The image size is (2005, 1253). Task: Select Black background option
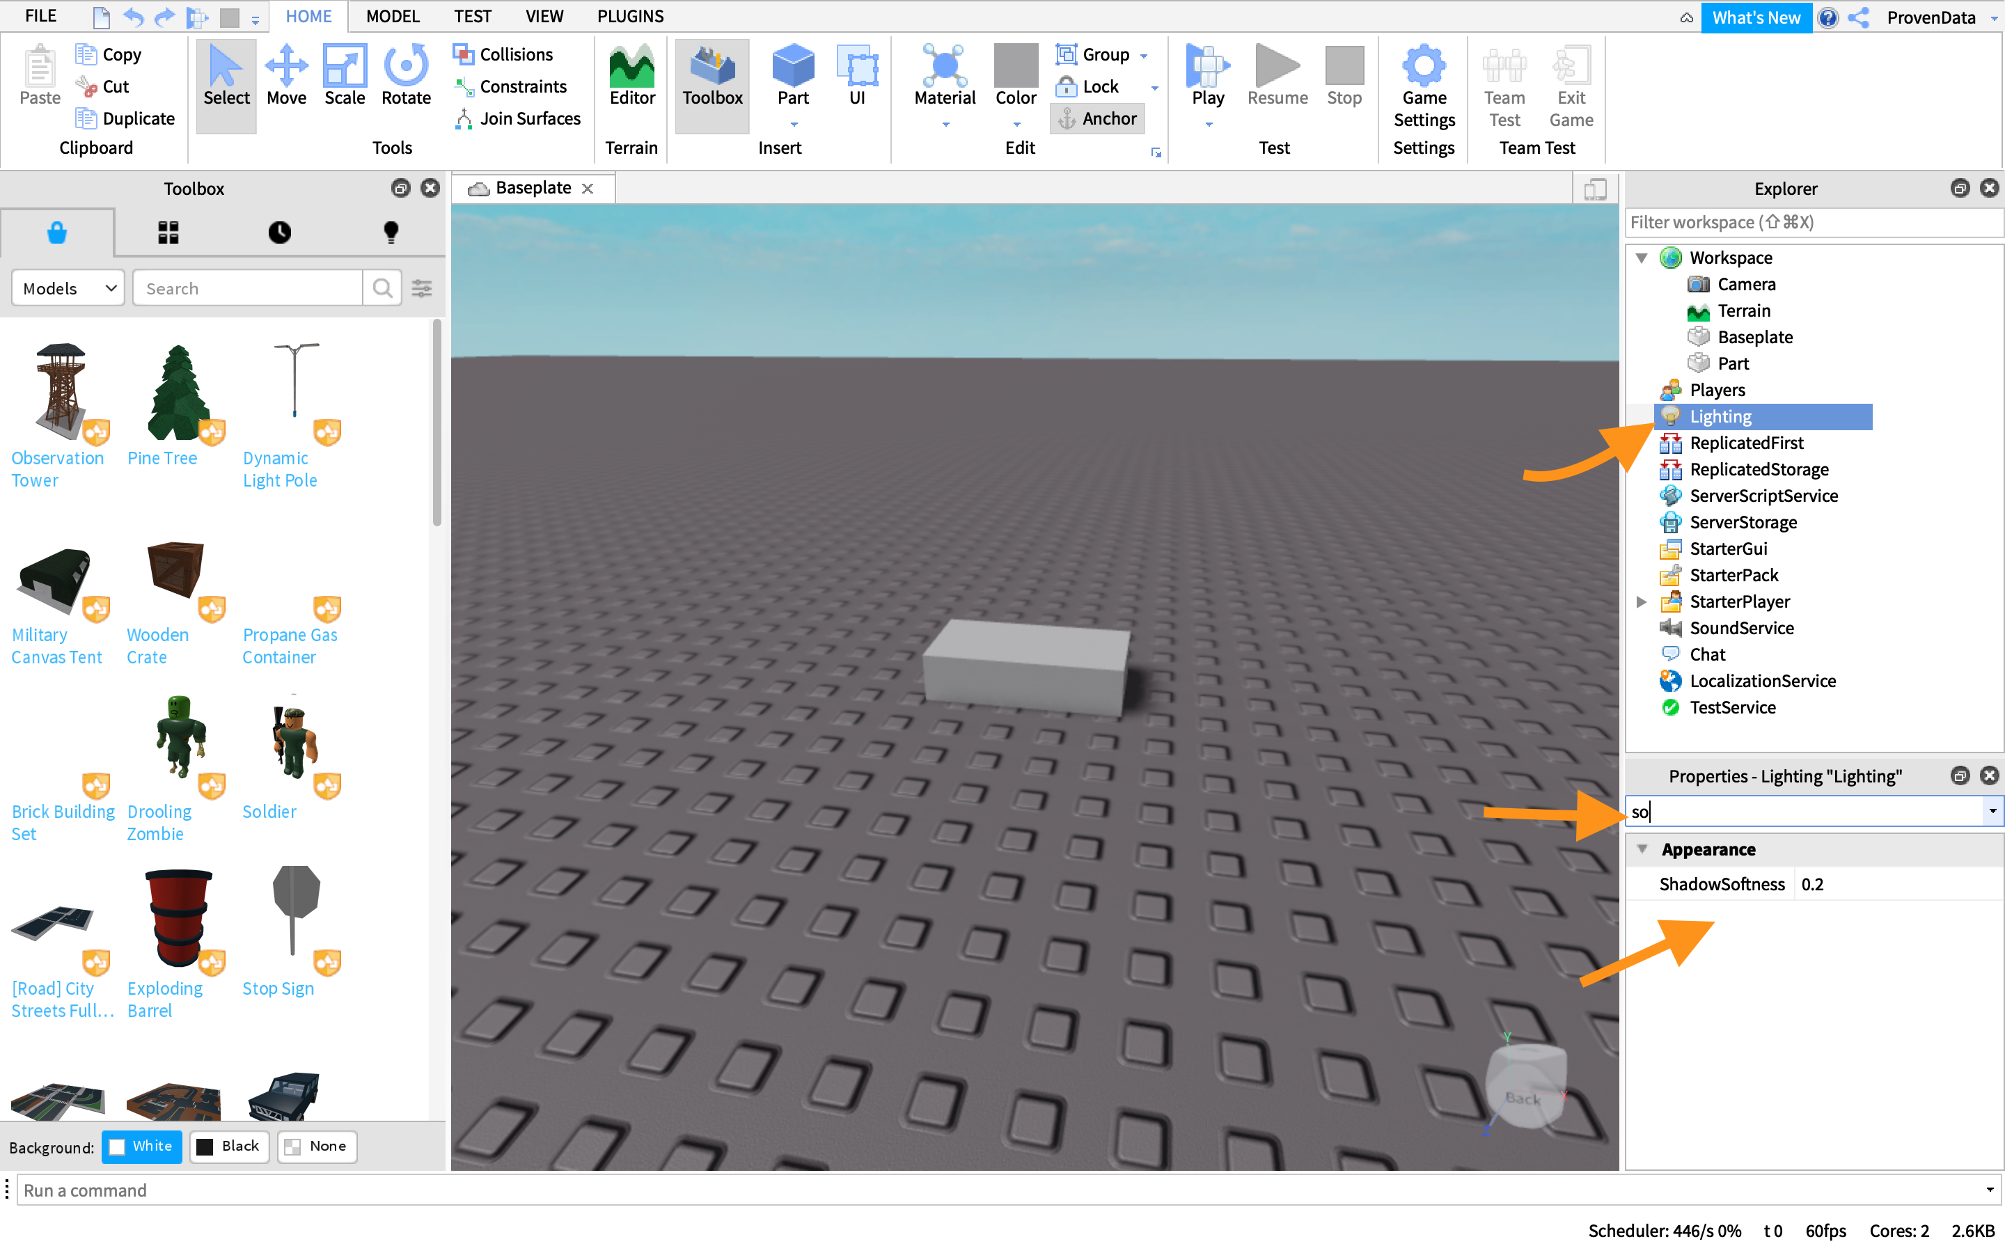pyautogui.click(x=230, y=1147)
